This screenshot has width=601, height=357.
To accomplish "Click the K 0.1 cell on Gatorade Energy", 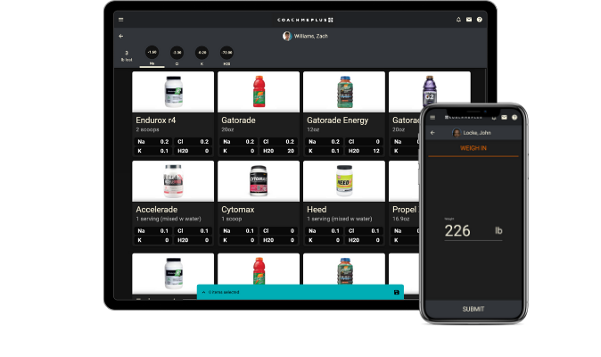I will [324, 151].
